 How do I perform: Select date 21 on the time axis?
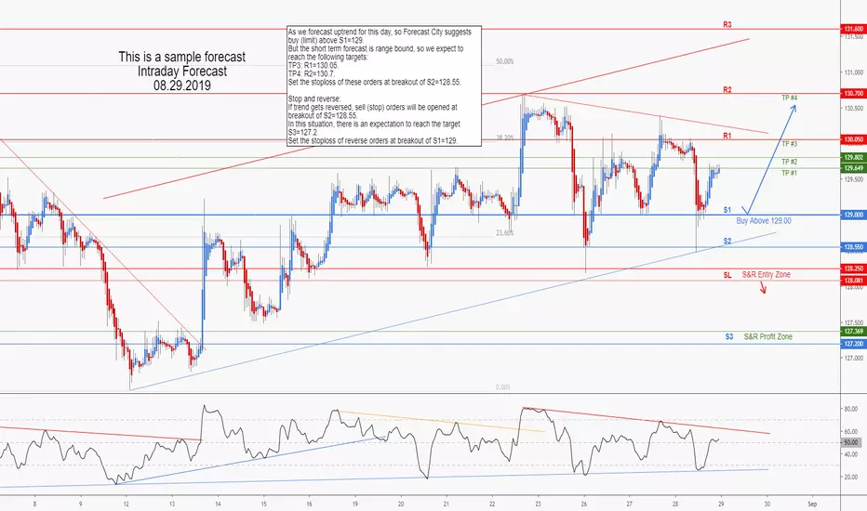pyautogui.click(x=447, y=504)
